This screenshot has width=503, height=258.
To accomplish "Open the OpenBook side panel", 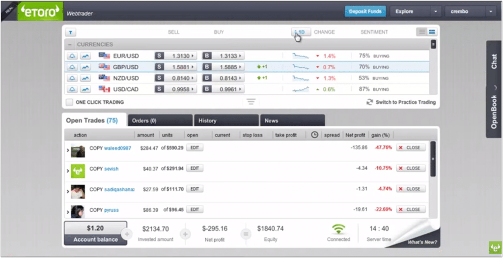I will (x=494, y=113).
